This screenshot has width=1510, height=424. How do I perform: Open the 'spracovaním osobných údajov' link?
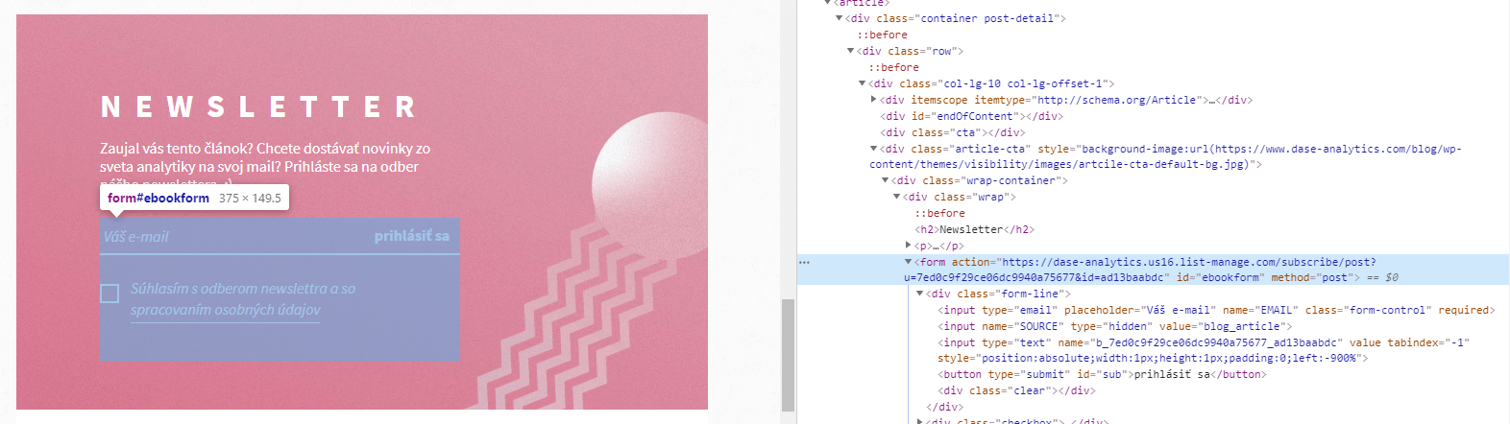point(226,310)
